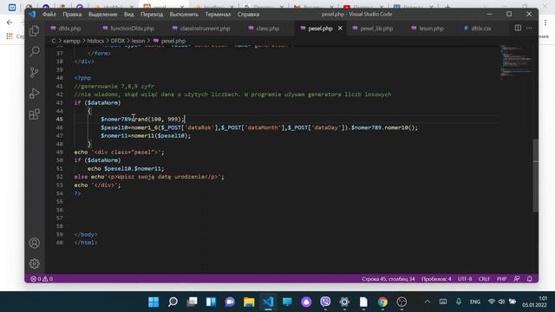Click the DFDX breadcrumb segment
This screenshot has width=555, height=312.
(118, 41)
